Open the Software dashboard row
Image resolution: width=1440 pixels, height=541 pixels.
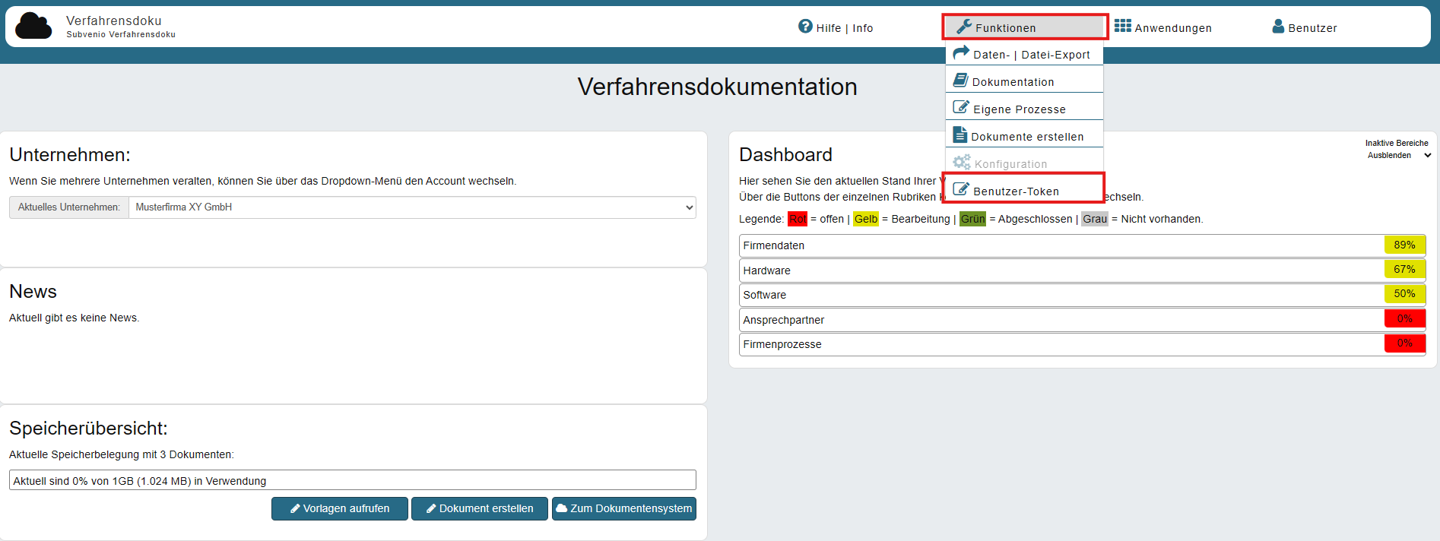[1082, 295]
